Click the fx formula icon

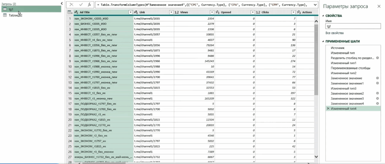click(x=89, y=5)
